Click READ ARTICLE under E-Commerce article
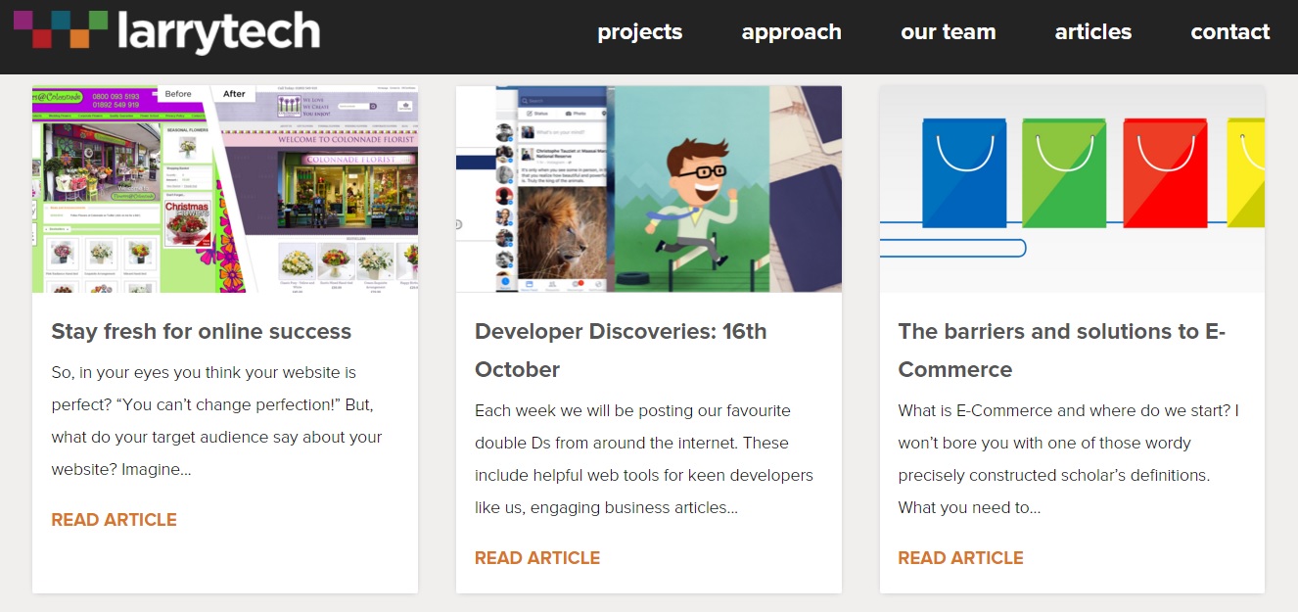 960,558
